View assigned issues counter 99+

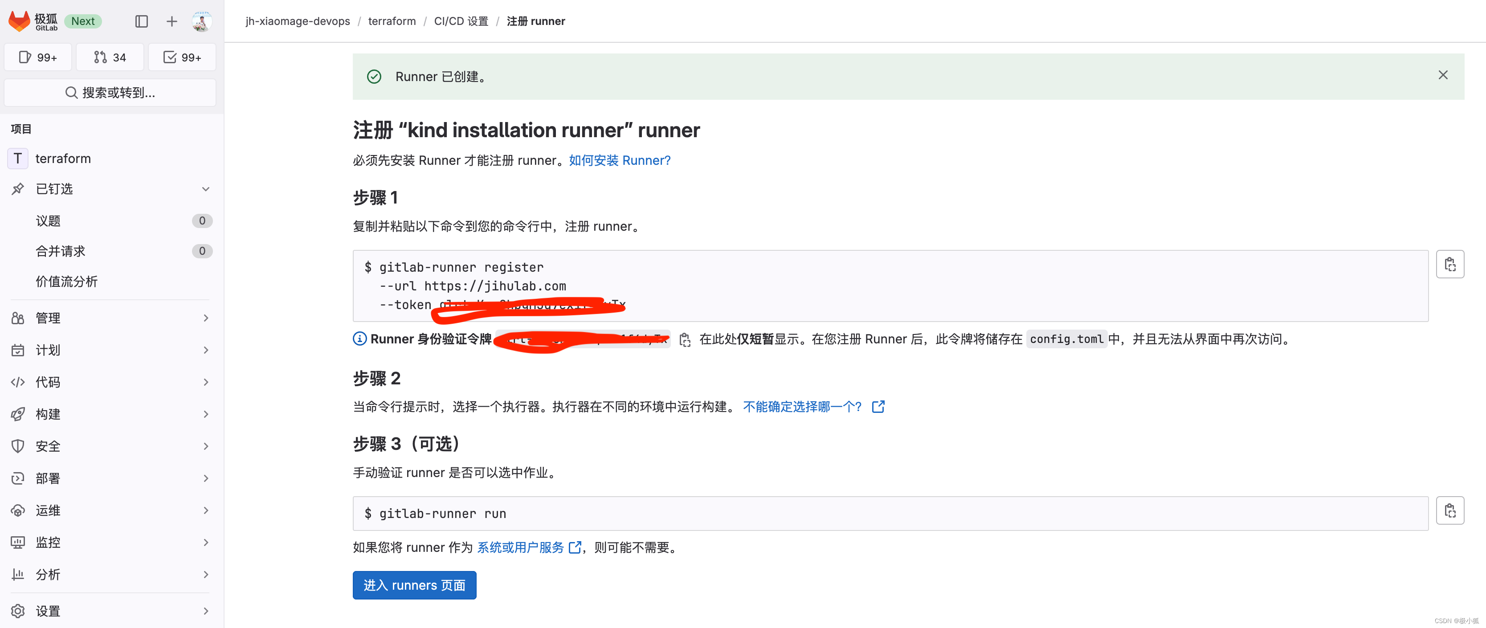click(x=38, y=57)
